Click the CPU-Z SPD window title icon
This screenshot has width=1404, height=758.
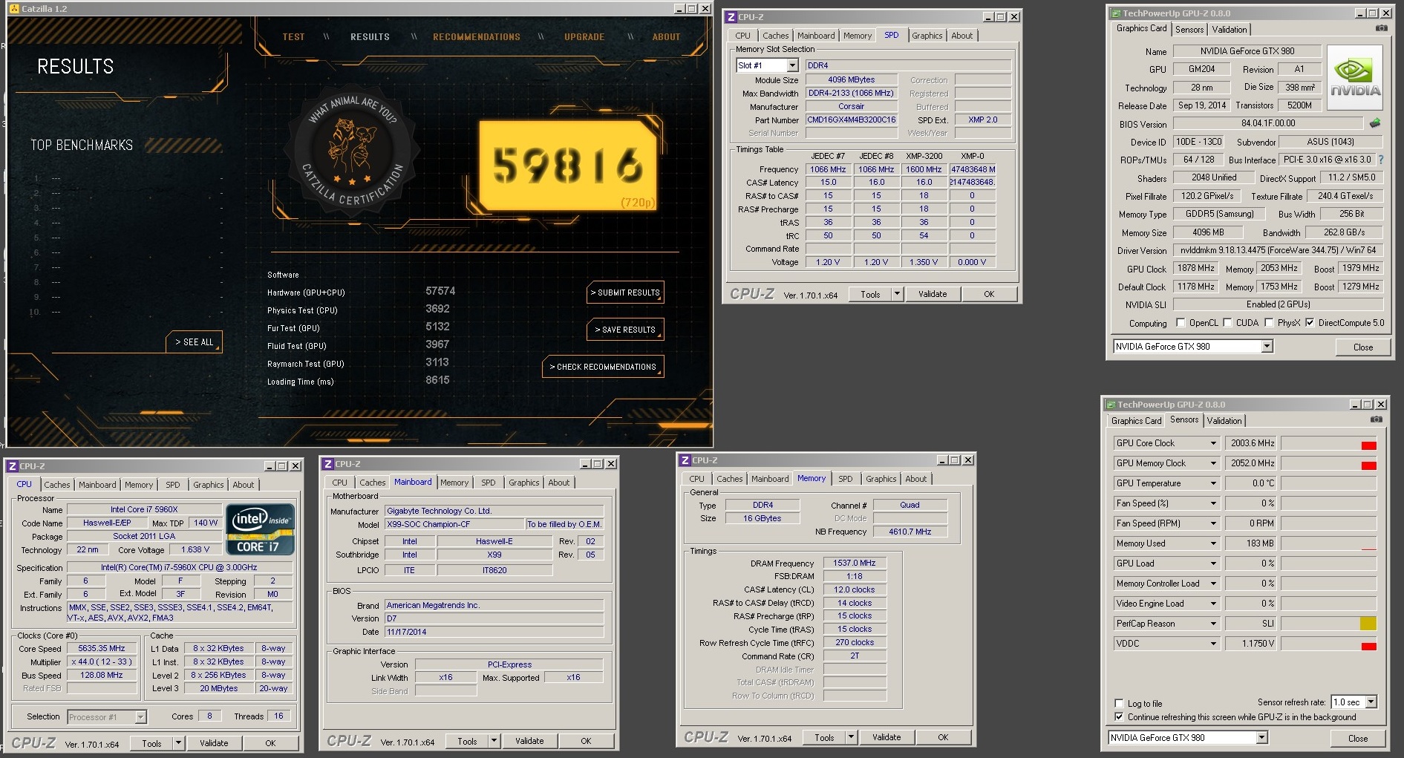731,17
